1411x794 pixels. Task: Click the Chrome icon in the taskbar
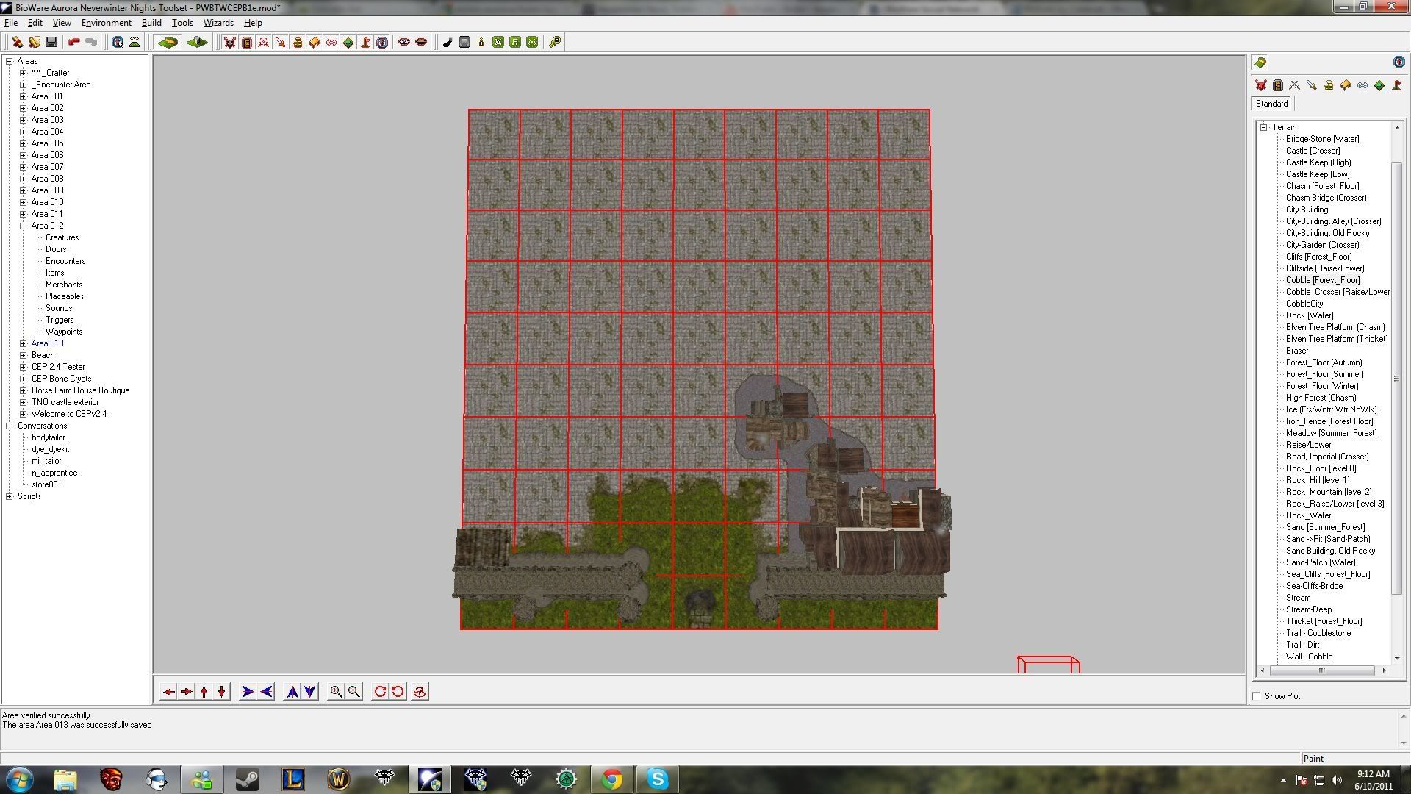(611, 779)
